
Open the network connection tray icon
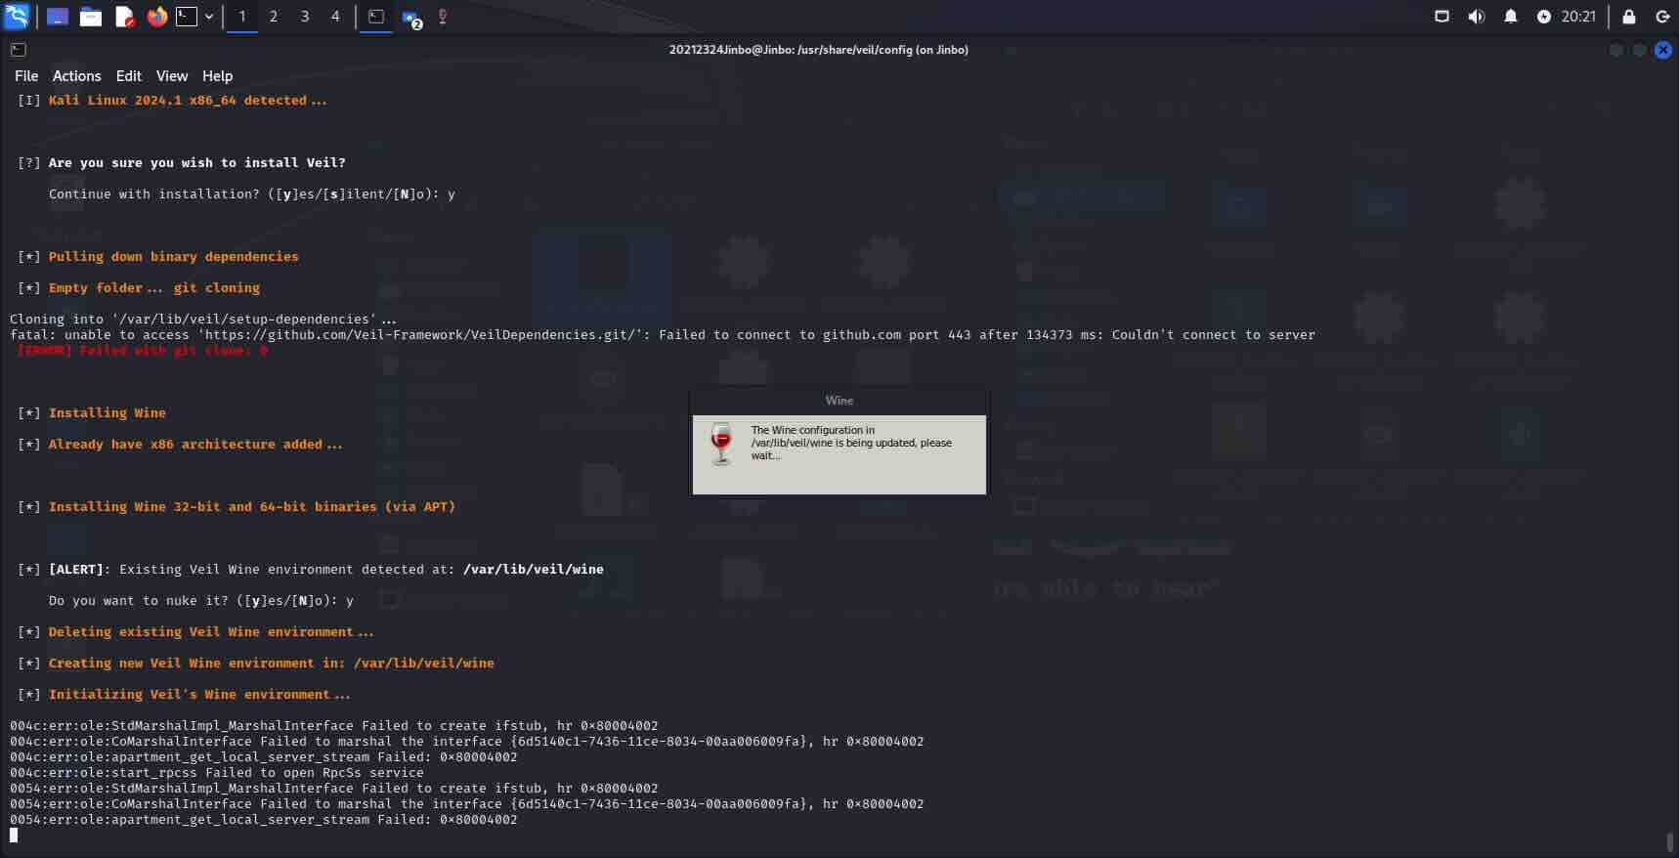[1442, 17]
